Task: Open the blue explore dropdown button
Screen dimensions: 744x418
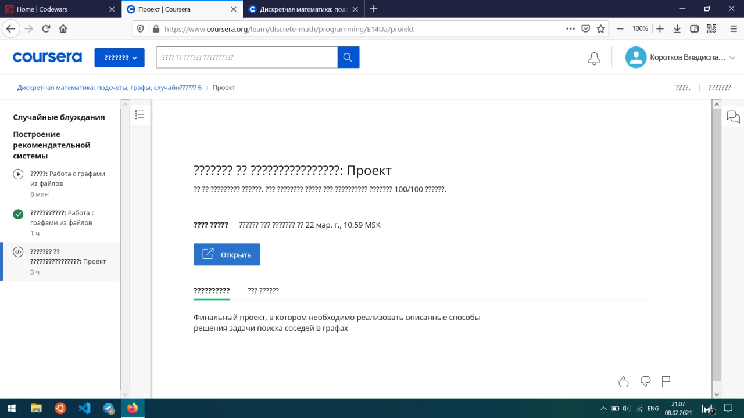Action: tap(119, 57)
